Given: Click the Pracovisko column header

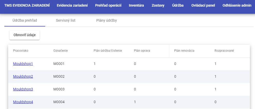Looking at the screenshot, I should click(21, 51).
